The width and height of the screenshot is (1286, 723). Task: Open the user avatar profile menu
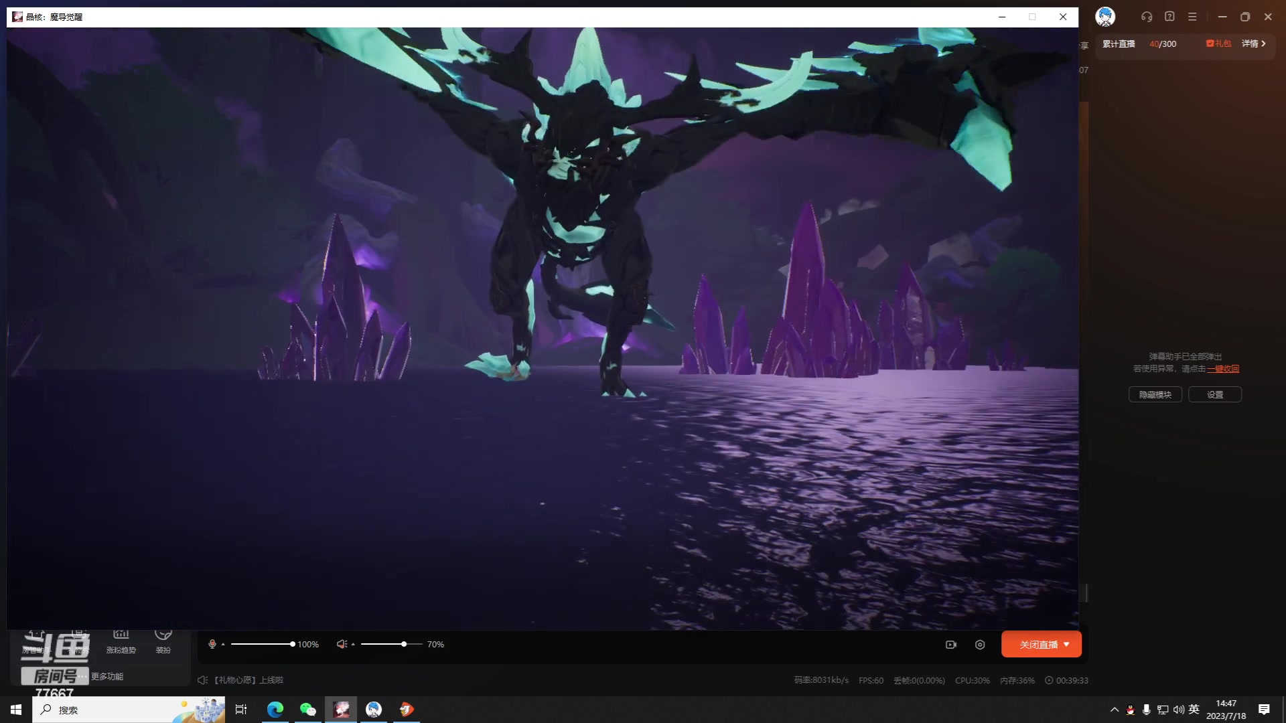1105,17
